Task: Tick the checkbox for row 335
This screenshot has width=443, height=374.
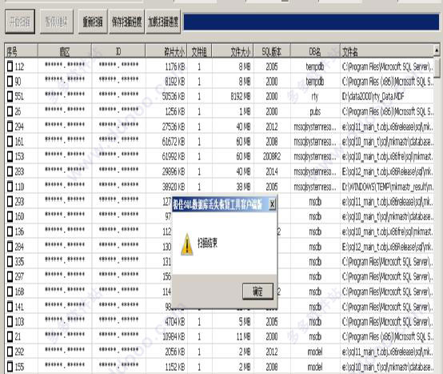Action: point(10,261)
